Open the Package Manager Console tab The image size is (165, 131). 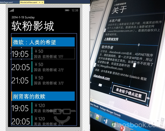(x=110, y=112)
